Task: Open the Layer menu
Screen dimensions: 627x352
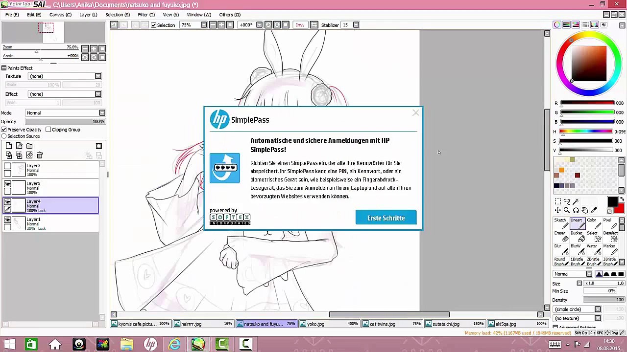Action: tap(88, 15)
